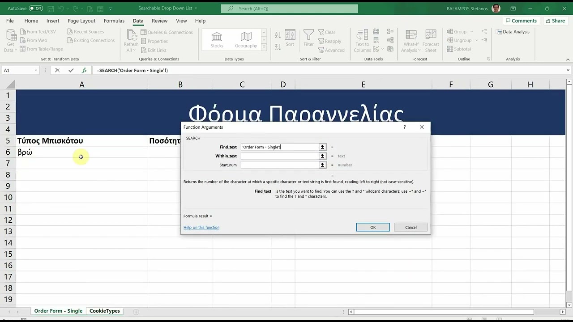Click Forecast Sheet
The height and width of the screenshot is (322, 573).
(431, 41)
